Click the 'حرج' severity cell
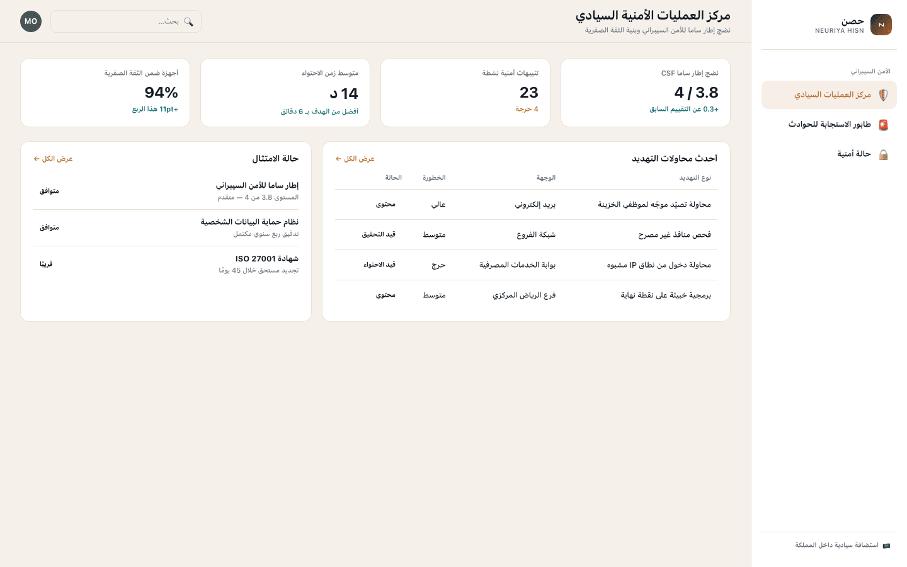Screen dimensions: 907x567 click(438, 265)
